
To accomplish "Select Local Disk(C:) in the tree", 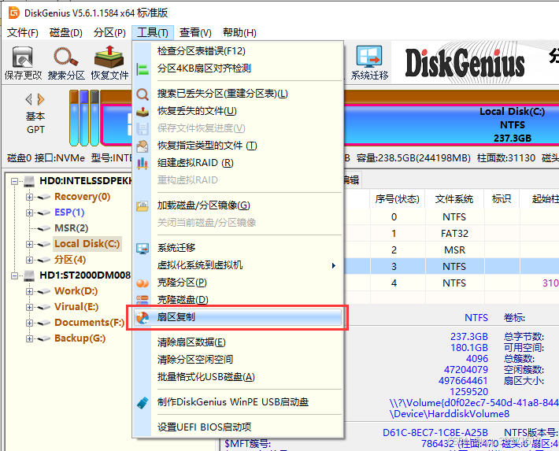I will click(x=87, y=244).
